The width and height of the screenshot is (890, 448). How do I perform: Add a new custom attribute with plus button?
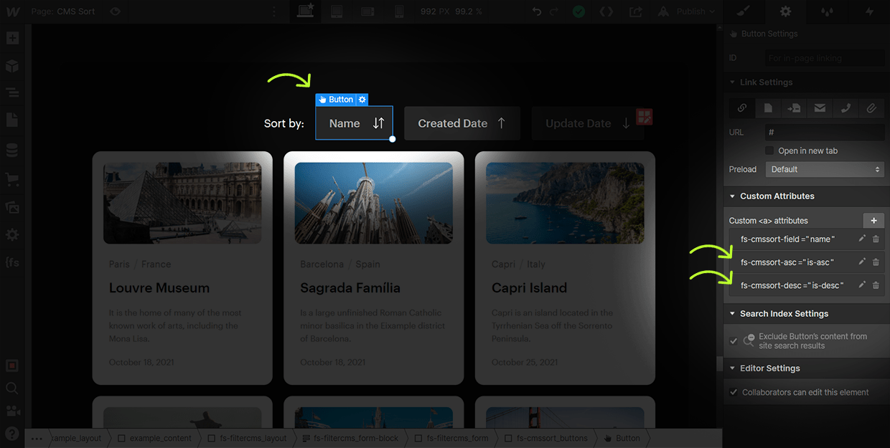(873, 221)
